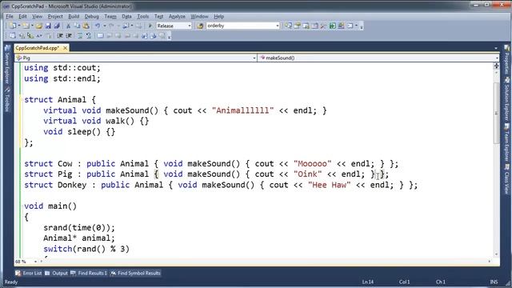Viewport: 512px width, 288px height.
Task: Click the Display Object Member List icon
Action: [x=13, y=36]
